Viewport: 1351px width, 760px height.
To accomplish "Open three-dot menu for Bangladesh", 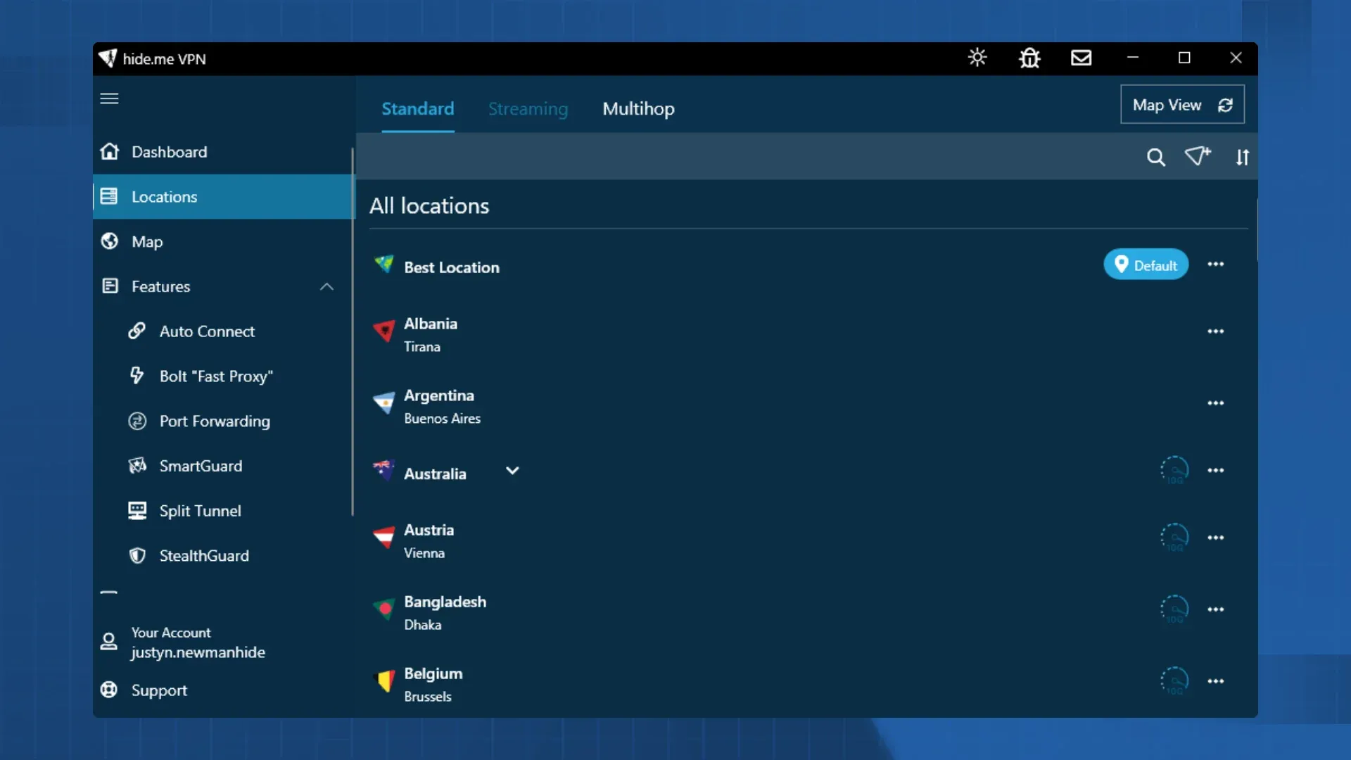I will 1216,609.
